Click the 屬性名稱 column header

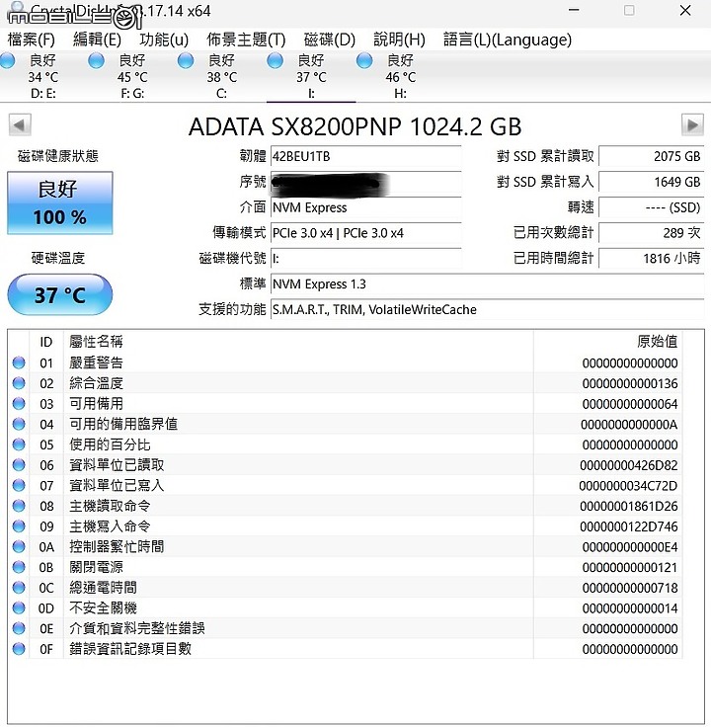click(x=298, y=342)
